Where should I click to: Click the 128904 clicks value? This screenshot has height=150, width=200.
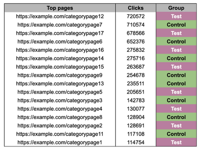136,117
